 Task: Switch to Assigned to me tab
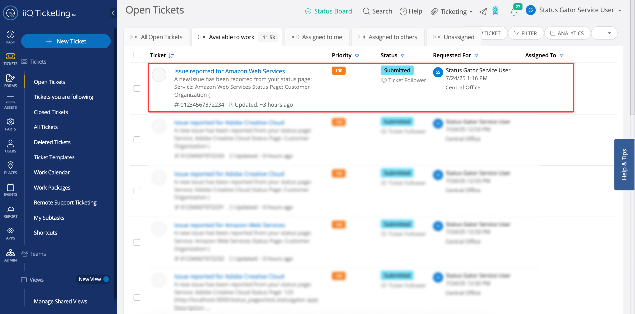pos(317,37)
